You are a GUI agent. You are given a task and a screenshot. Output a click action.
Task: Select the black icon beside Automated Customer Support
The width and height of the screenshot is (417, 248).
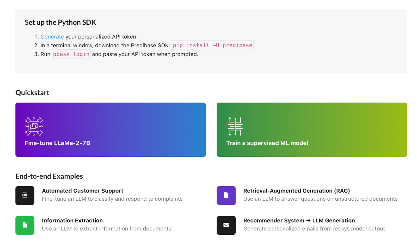(x=25, y=195)
